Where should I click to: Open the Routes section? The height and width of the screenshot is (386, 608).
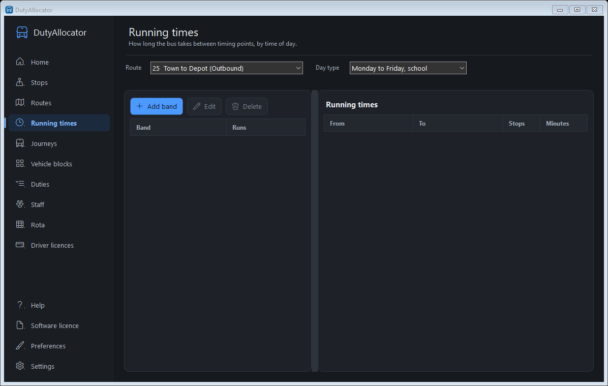(x=59, y=103)
